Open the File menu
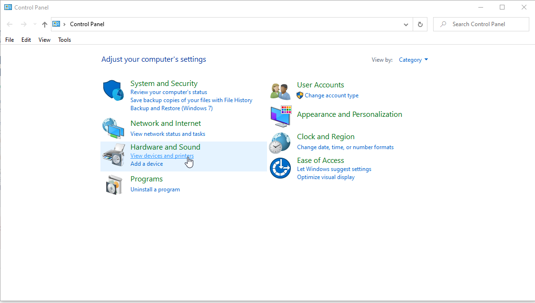 point(10,40)
